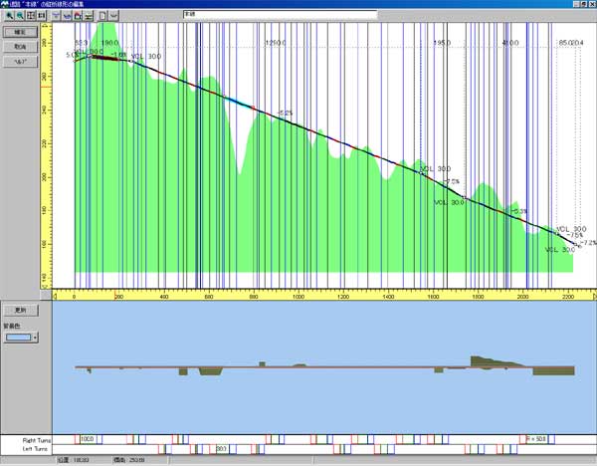Click the bridge-section toolbar icon
The image size is (597, 466).
89,16
